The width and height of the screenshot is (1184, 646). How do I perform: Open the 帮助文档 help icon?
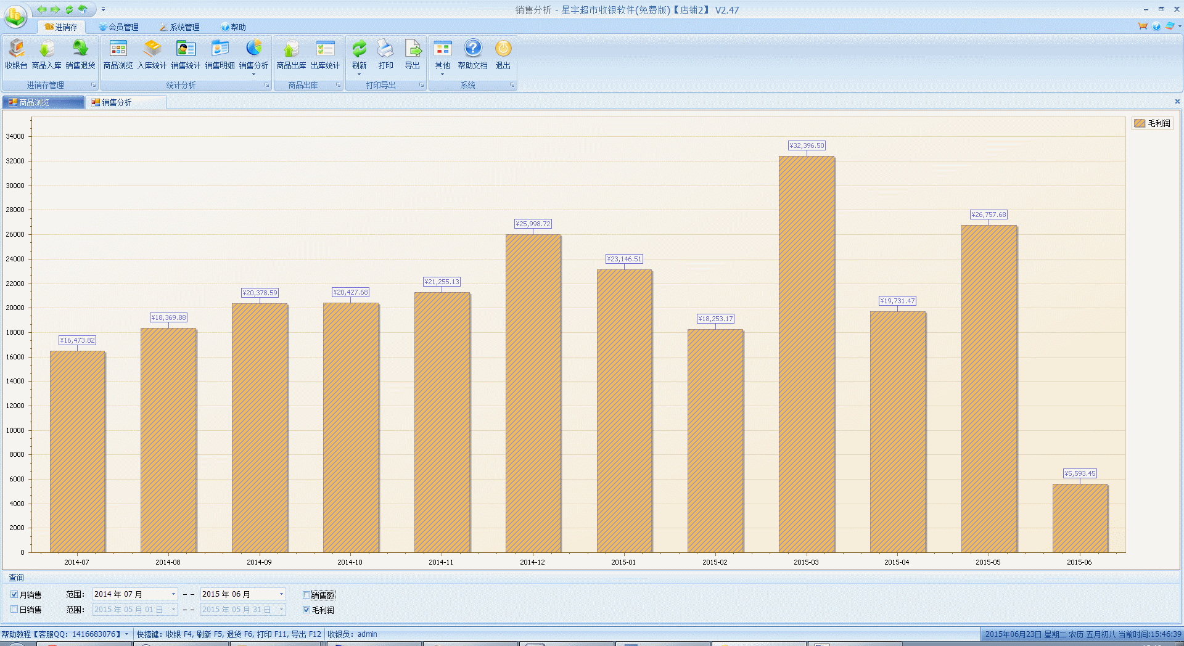pyautogui.click(x=472, y=55)
